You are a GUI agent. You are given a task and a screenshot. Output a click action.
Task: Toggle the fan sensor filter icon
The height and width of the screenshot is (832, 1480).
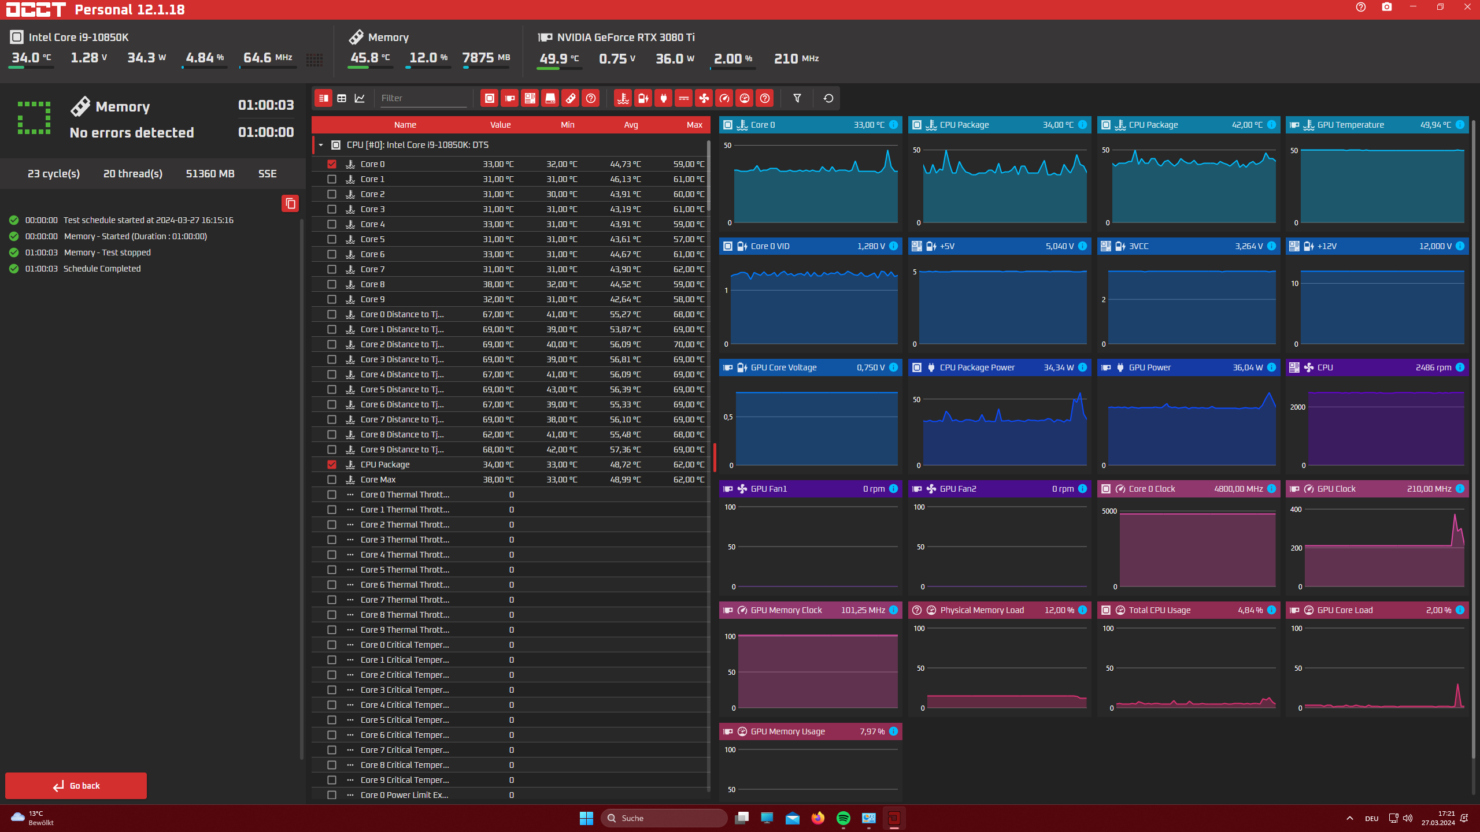click(x=704, y=98)
